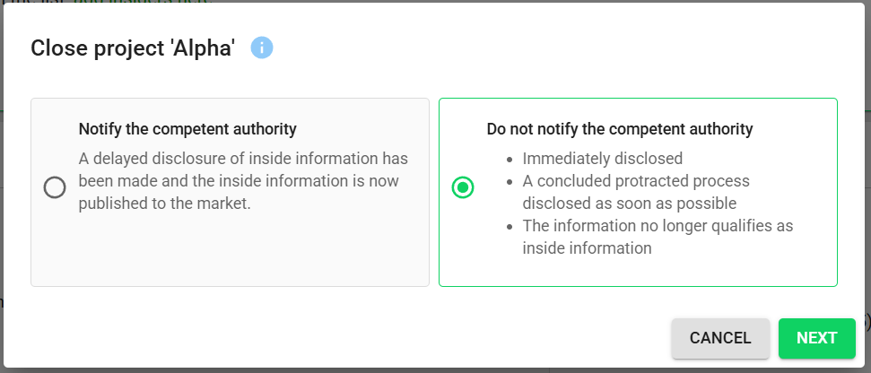
Task: Click the green NEXT button
Action: [816, 338]
